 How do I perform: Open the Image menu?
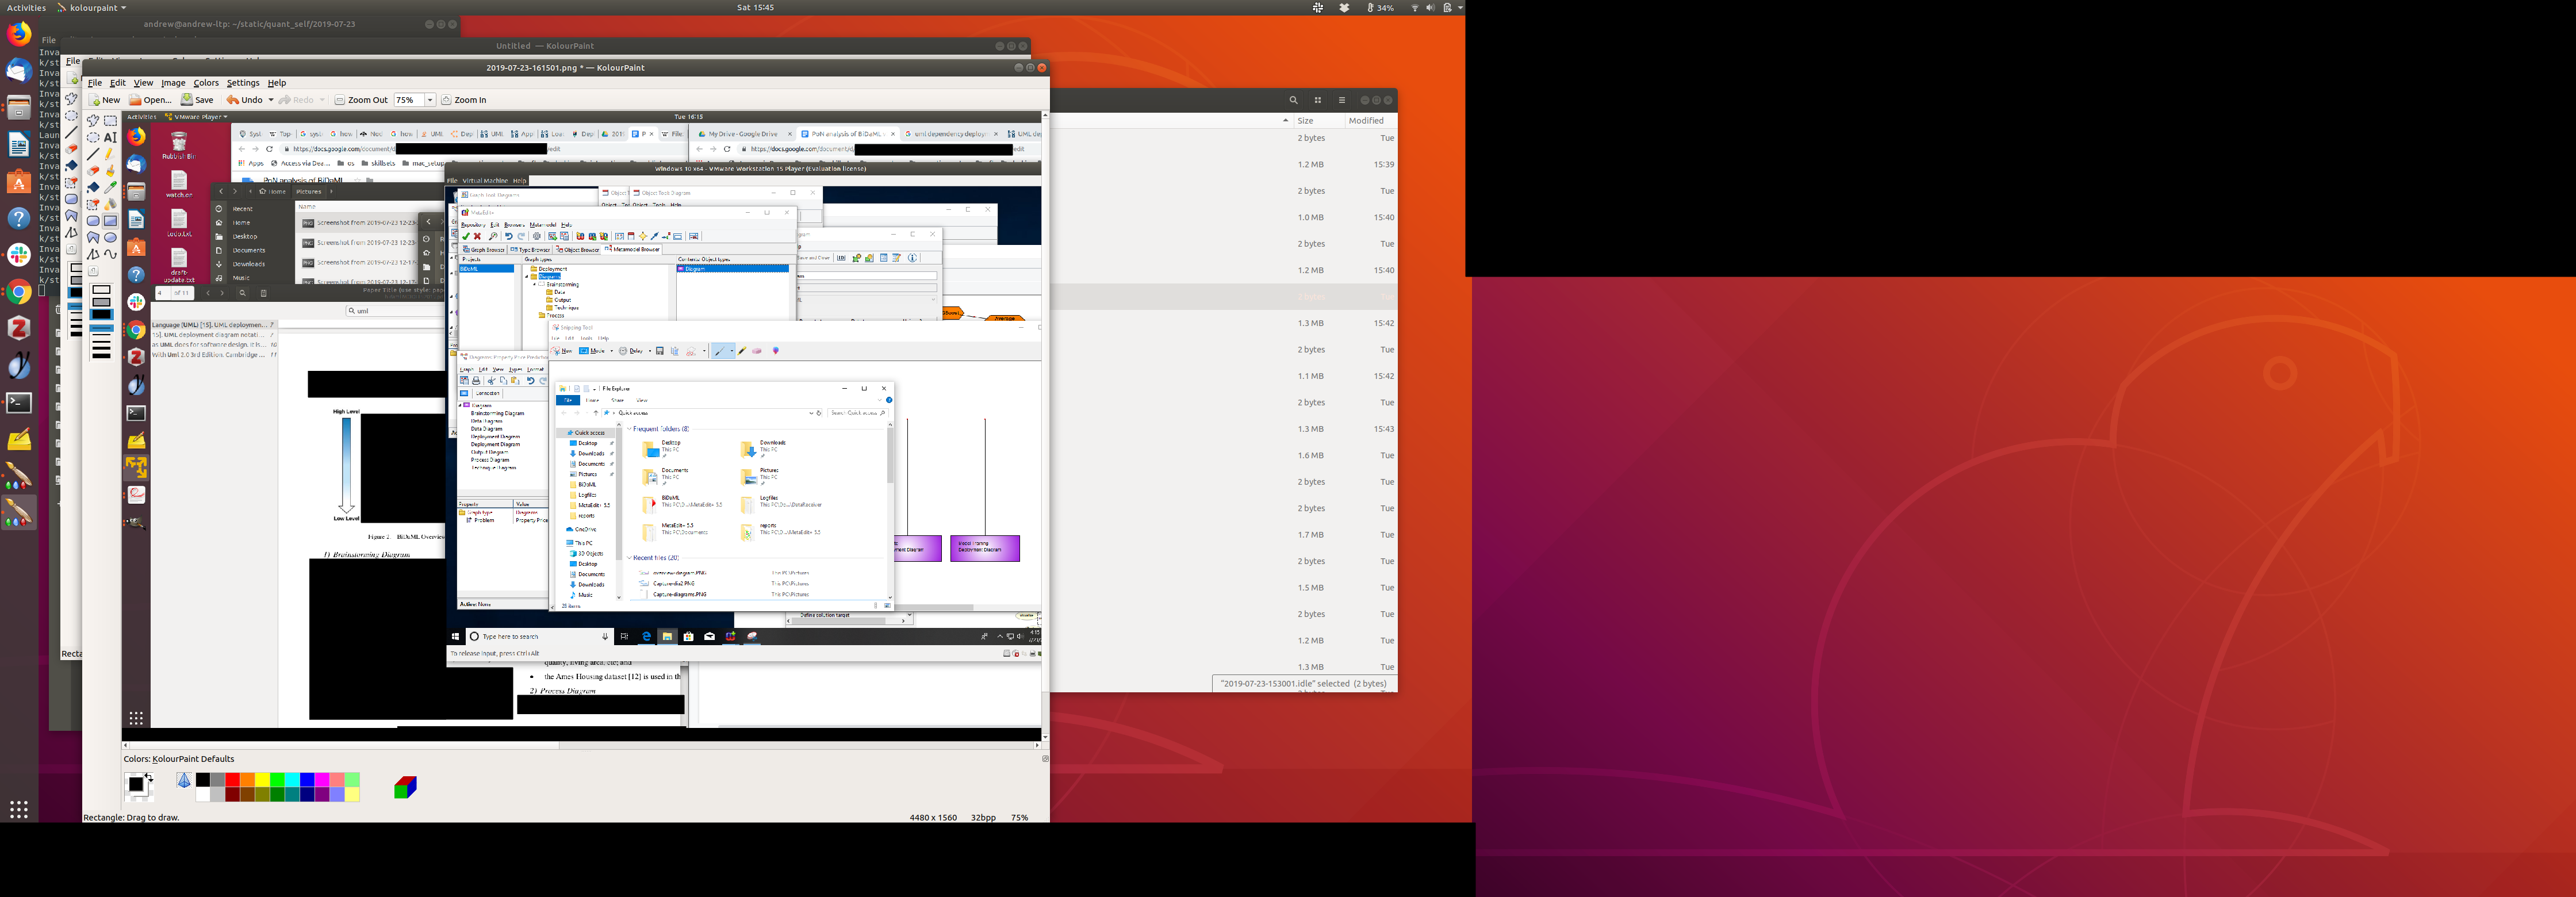(x=173, y=83)
